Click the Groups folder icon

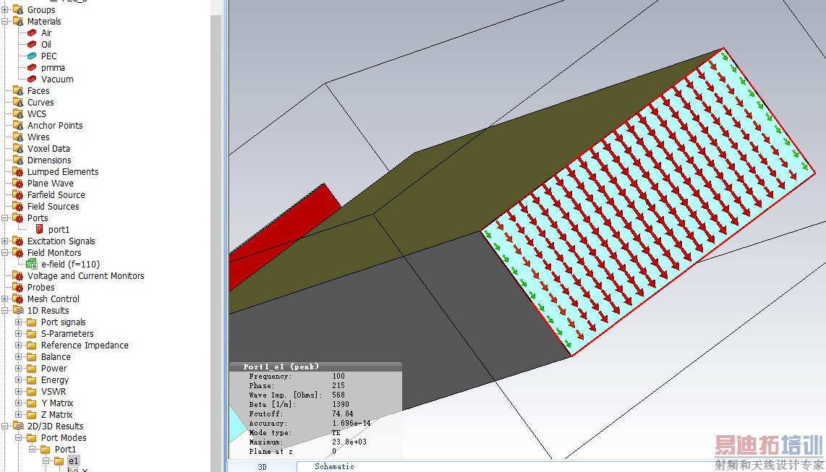[x=18, y=9]
